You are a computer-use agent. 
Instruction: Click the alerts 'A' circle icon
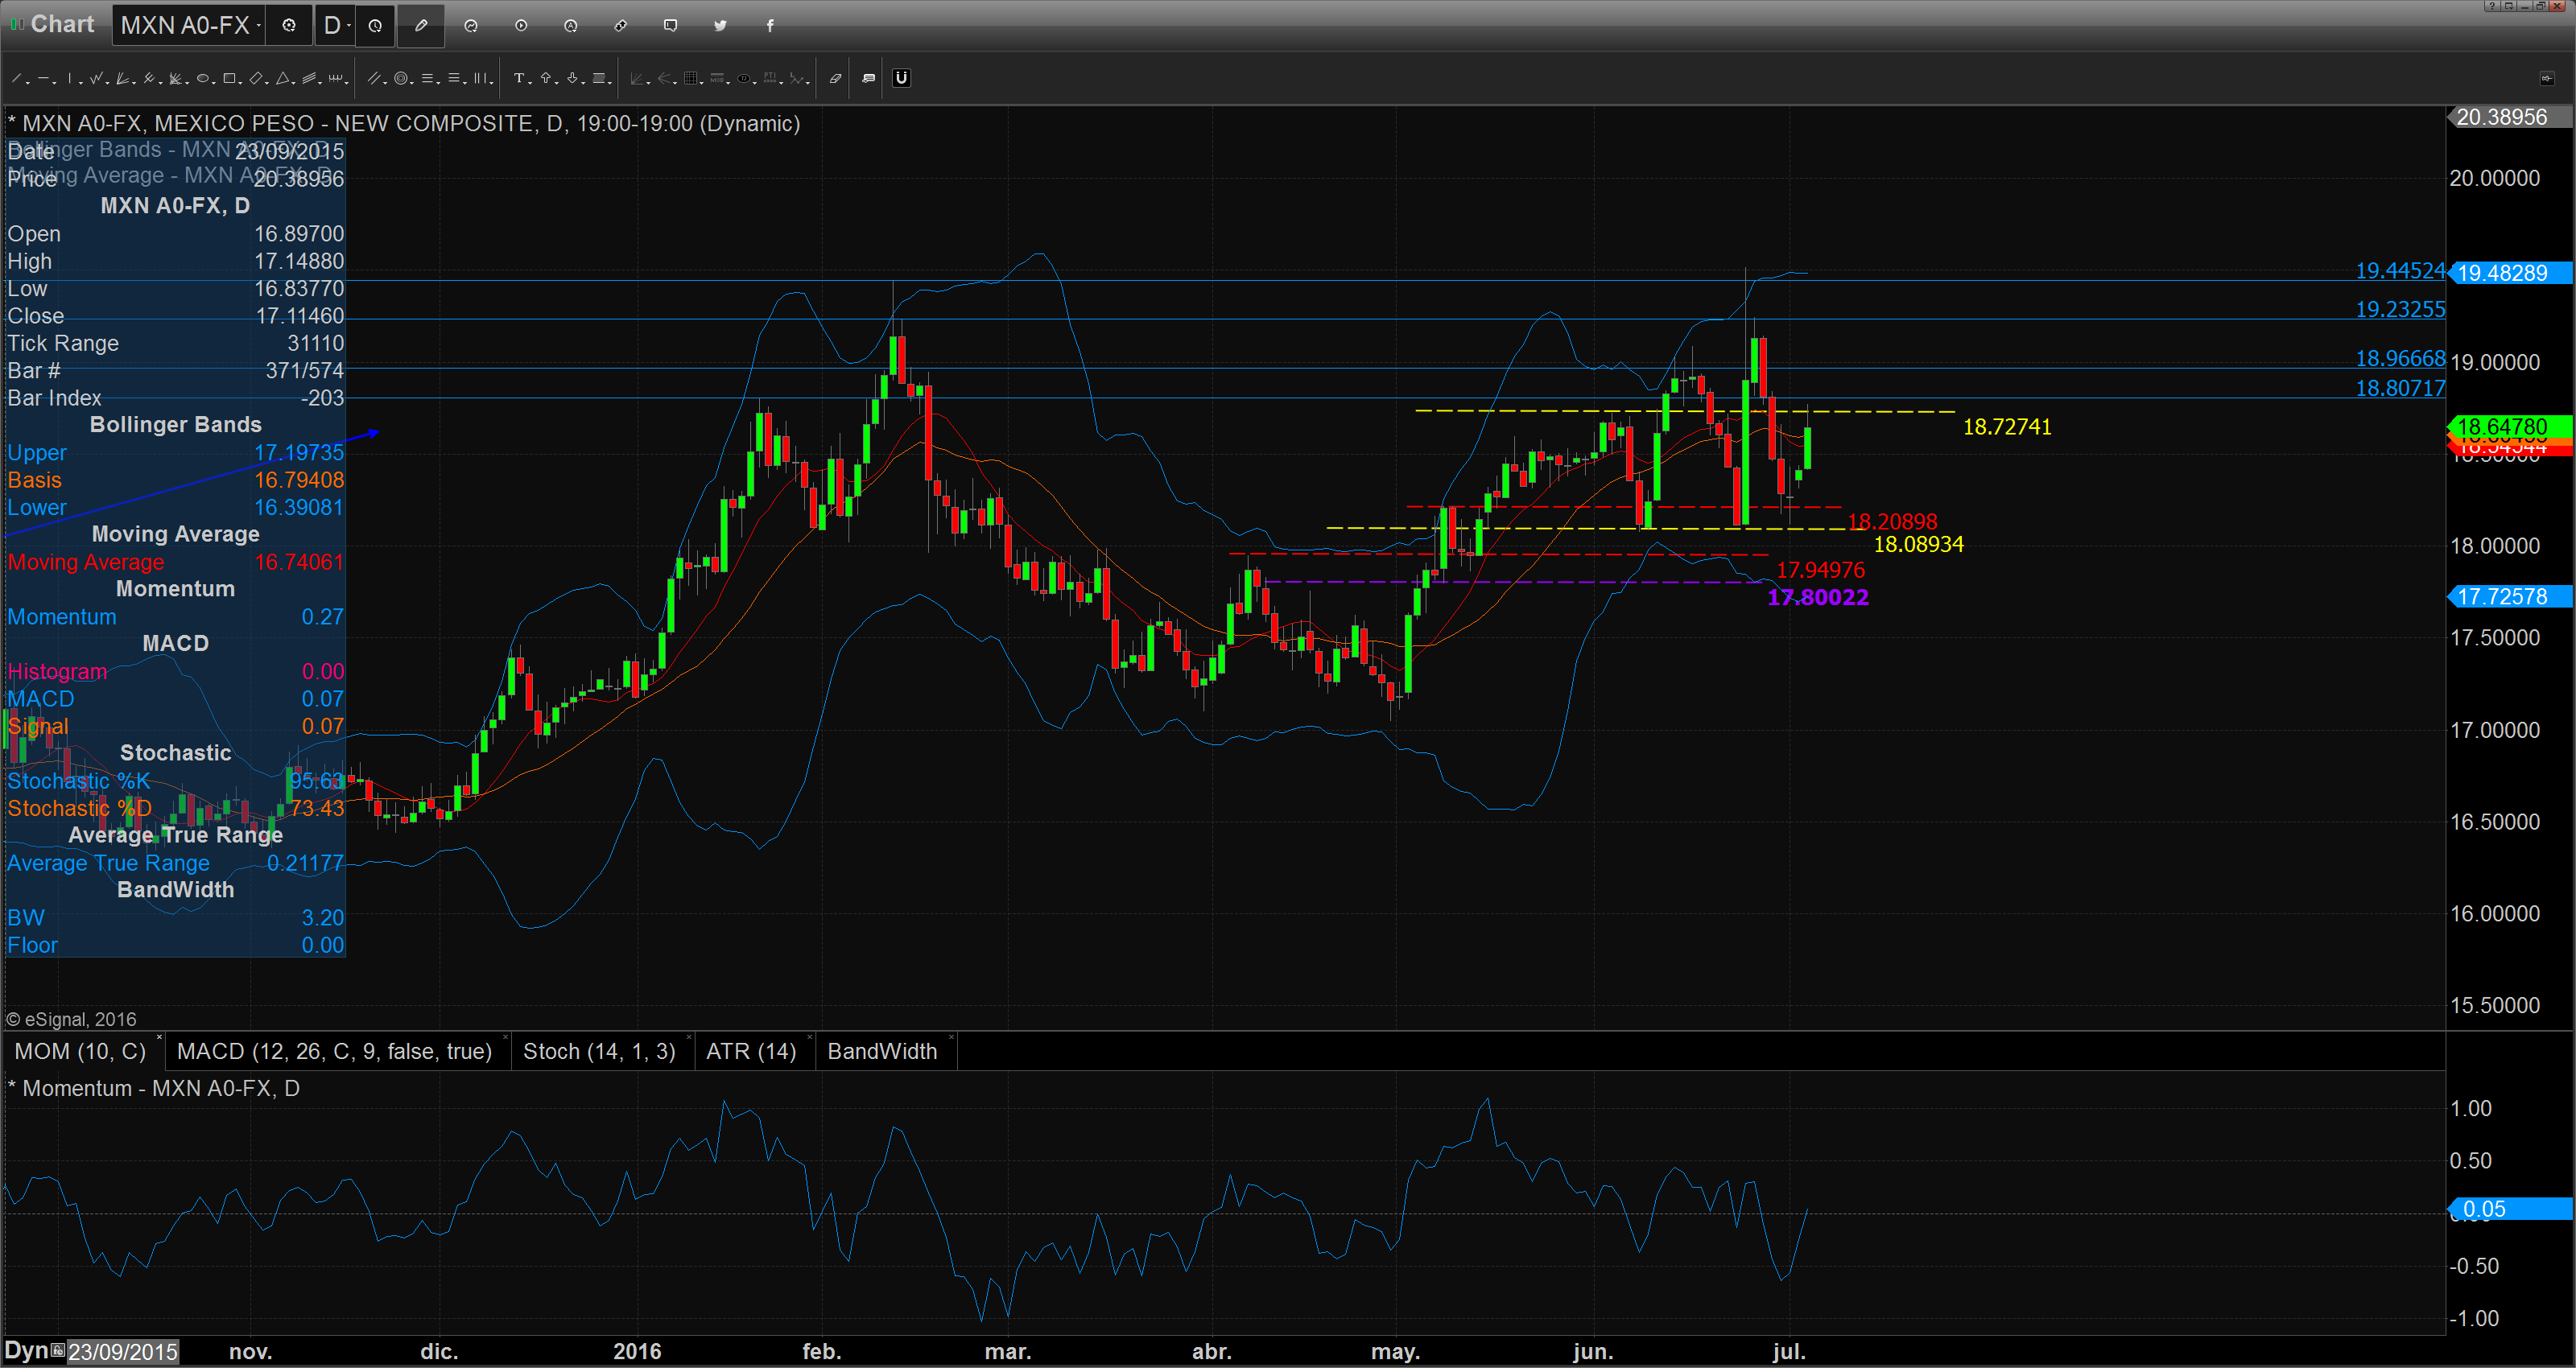(x=571, y=26)
